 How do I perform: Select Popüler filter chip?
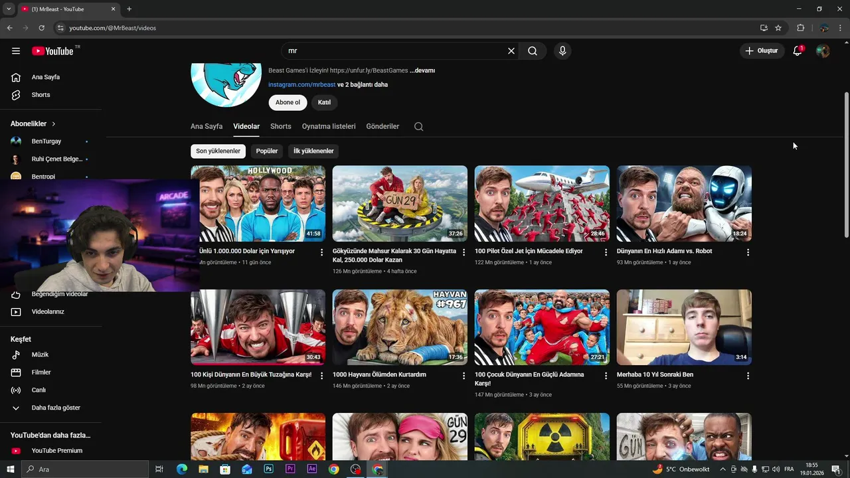[x=267, y=151]
